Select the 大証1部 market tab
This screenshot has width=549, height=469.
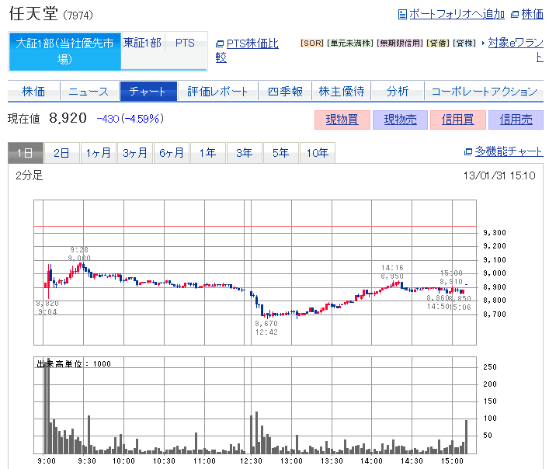65,50
